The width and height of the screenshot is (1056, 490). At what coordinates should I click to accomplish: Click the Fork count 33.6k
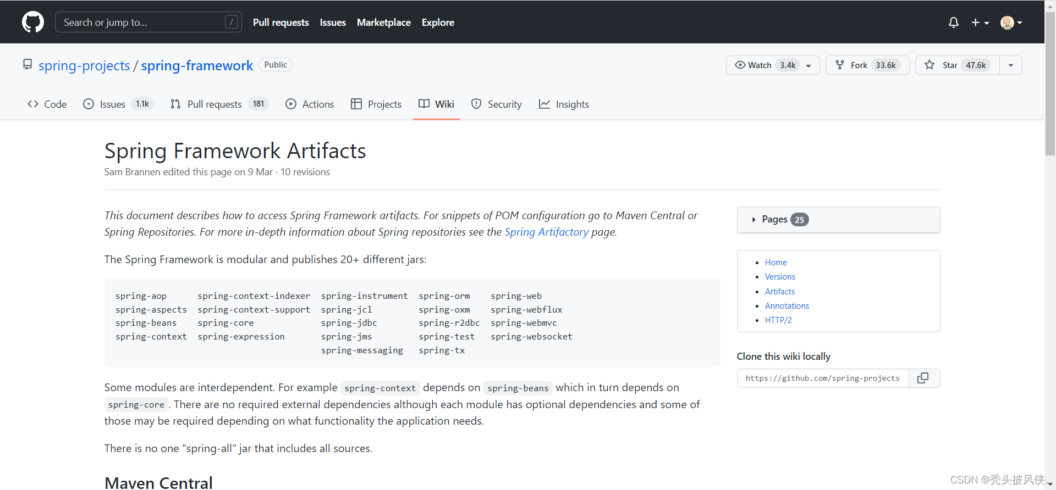[886, 65]
